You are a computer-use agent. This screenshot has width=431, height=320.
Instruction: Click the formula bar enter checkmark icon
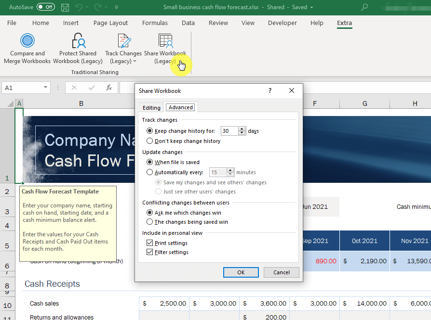92,88
